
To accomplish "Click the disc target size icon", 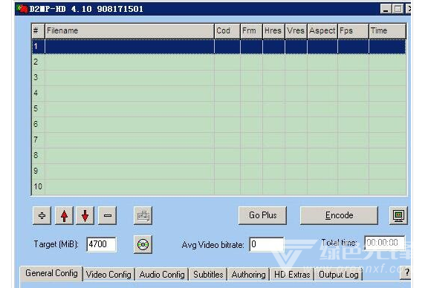I will click(143, 244).
